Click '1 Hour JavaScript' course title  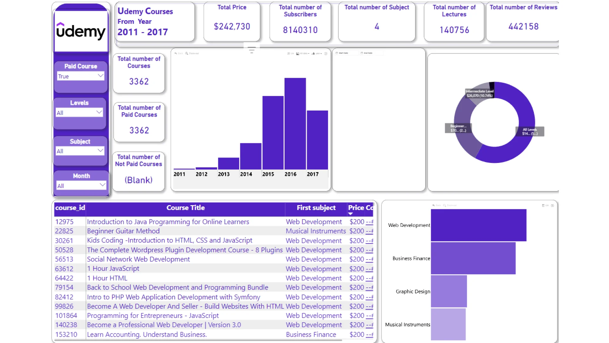(x=113, y=268)
